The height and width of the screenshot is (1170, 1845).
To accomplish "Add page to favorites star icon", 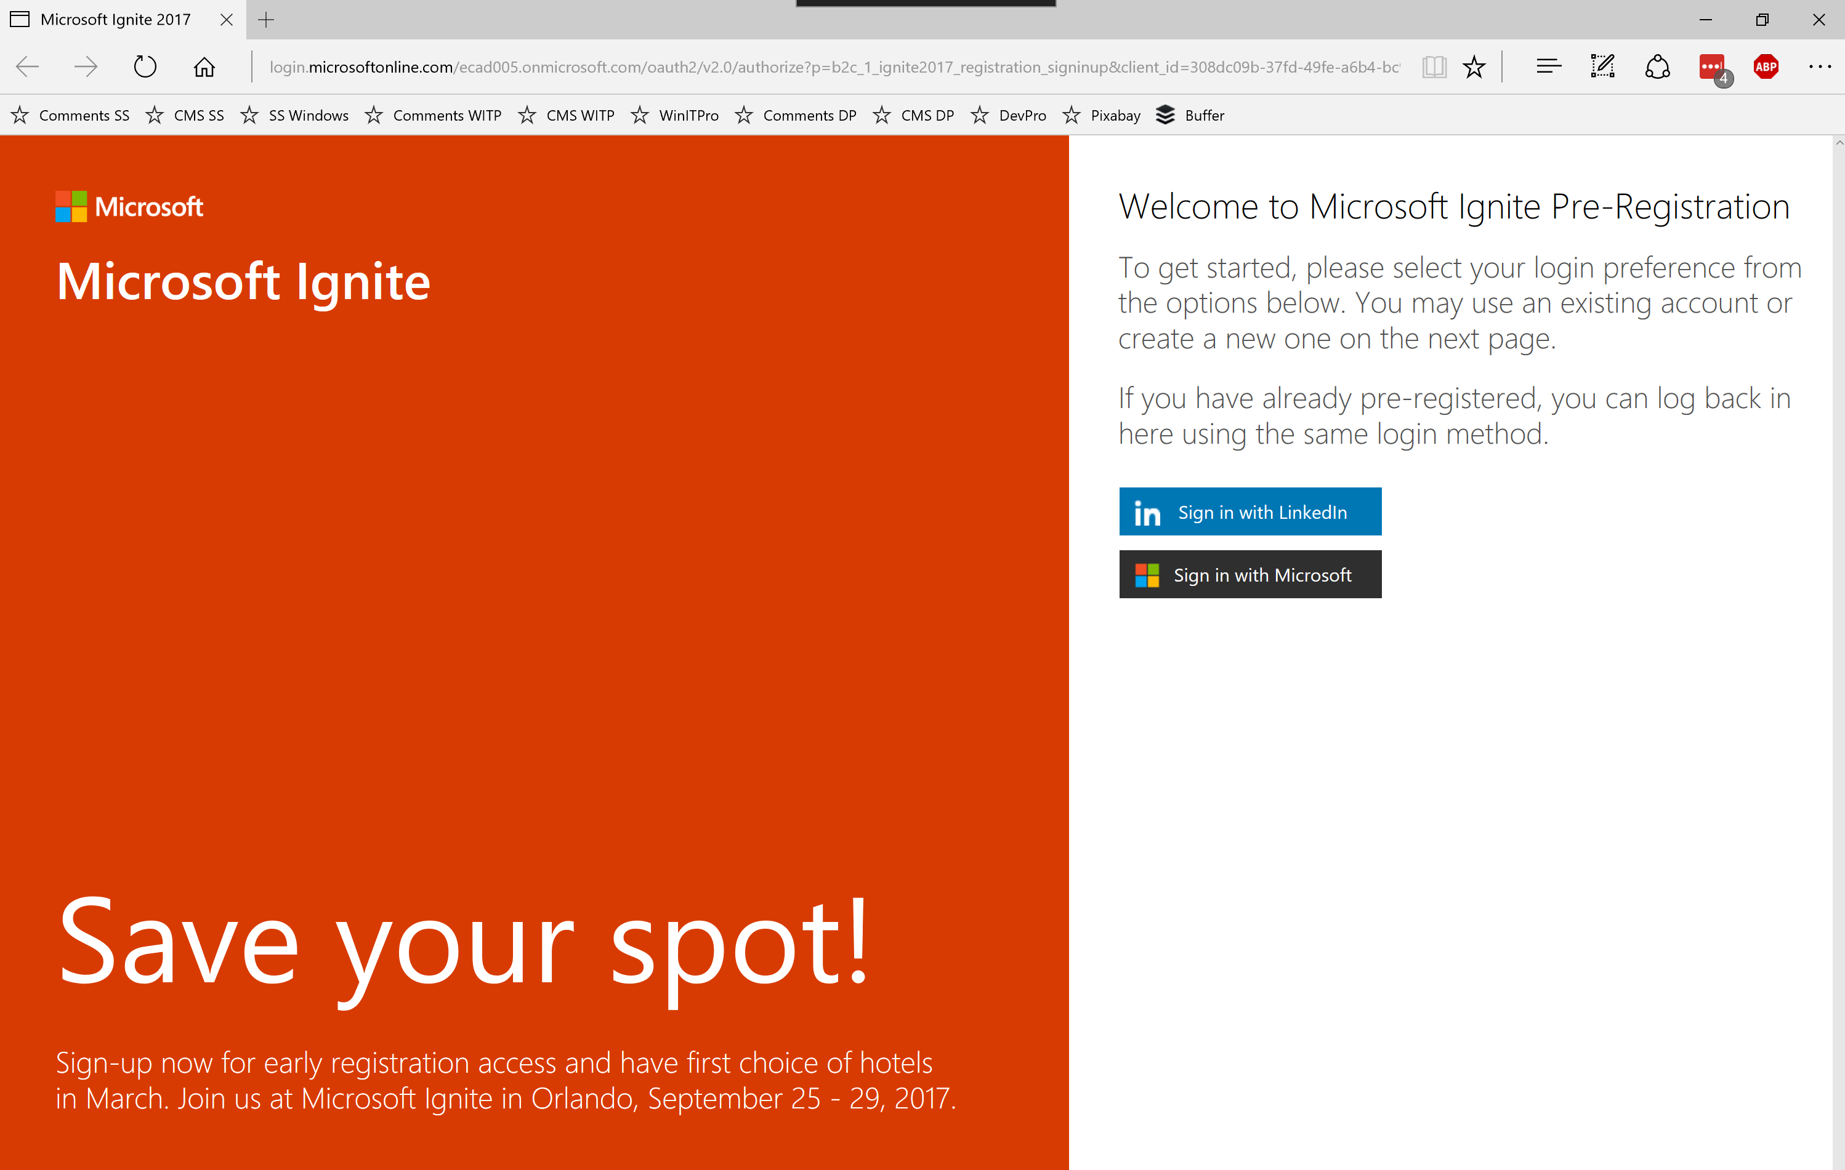I will tap(1474, 66).
